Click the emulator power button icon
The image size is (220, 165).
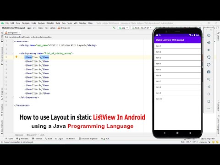point(209,35)
